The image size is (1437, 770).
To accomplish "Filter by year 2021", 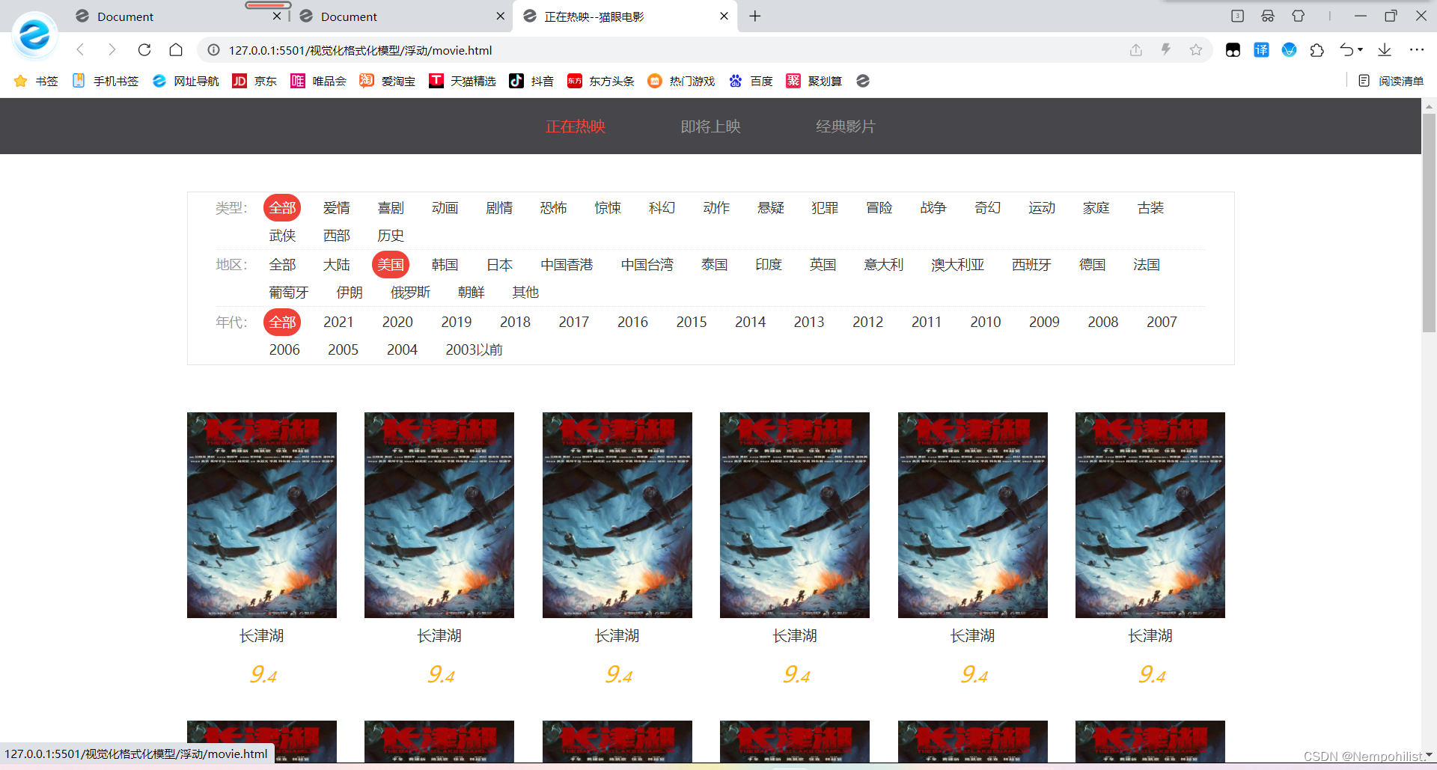I will (x=338, y=323).
